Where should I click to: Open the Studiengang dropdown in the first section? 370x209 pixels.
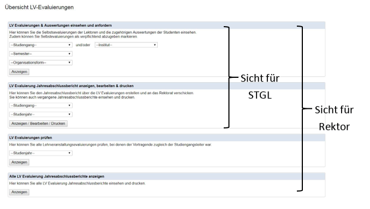coord(41,45)
